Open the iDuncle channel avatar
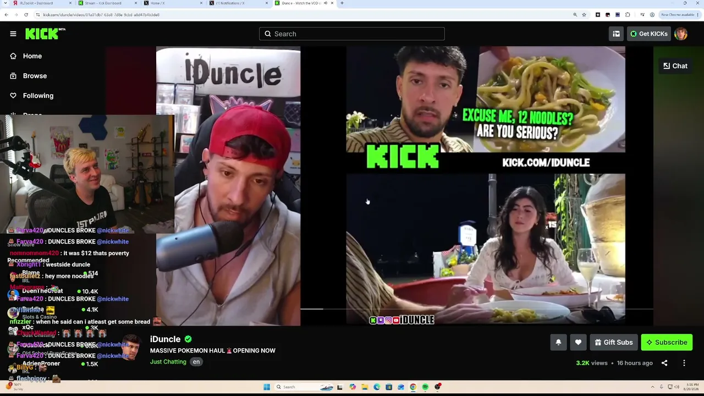This screenshot has height=396, width=704. (x=130, y=347)
